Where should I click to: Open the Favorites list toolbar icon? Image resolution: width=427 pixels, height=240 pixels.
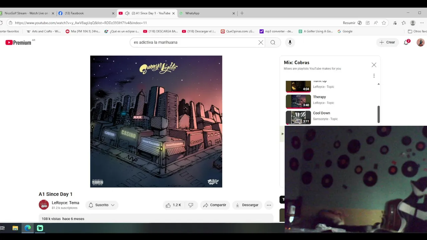coord(404,23)
